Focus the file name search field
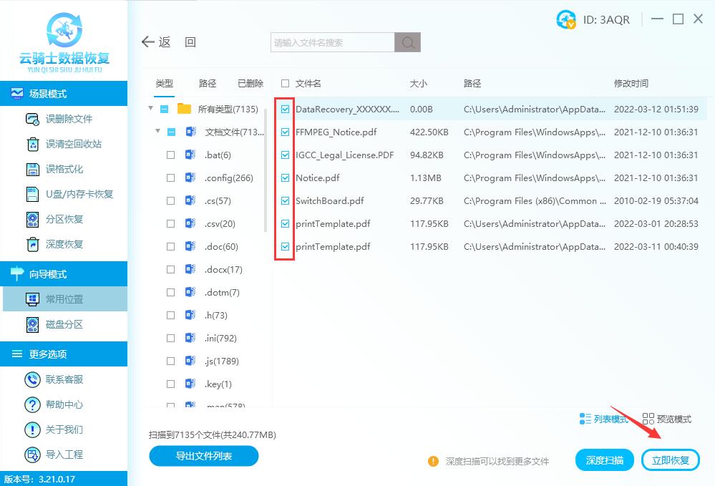The height and width of the screenshot is (486, 715). pos(332,42)
